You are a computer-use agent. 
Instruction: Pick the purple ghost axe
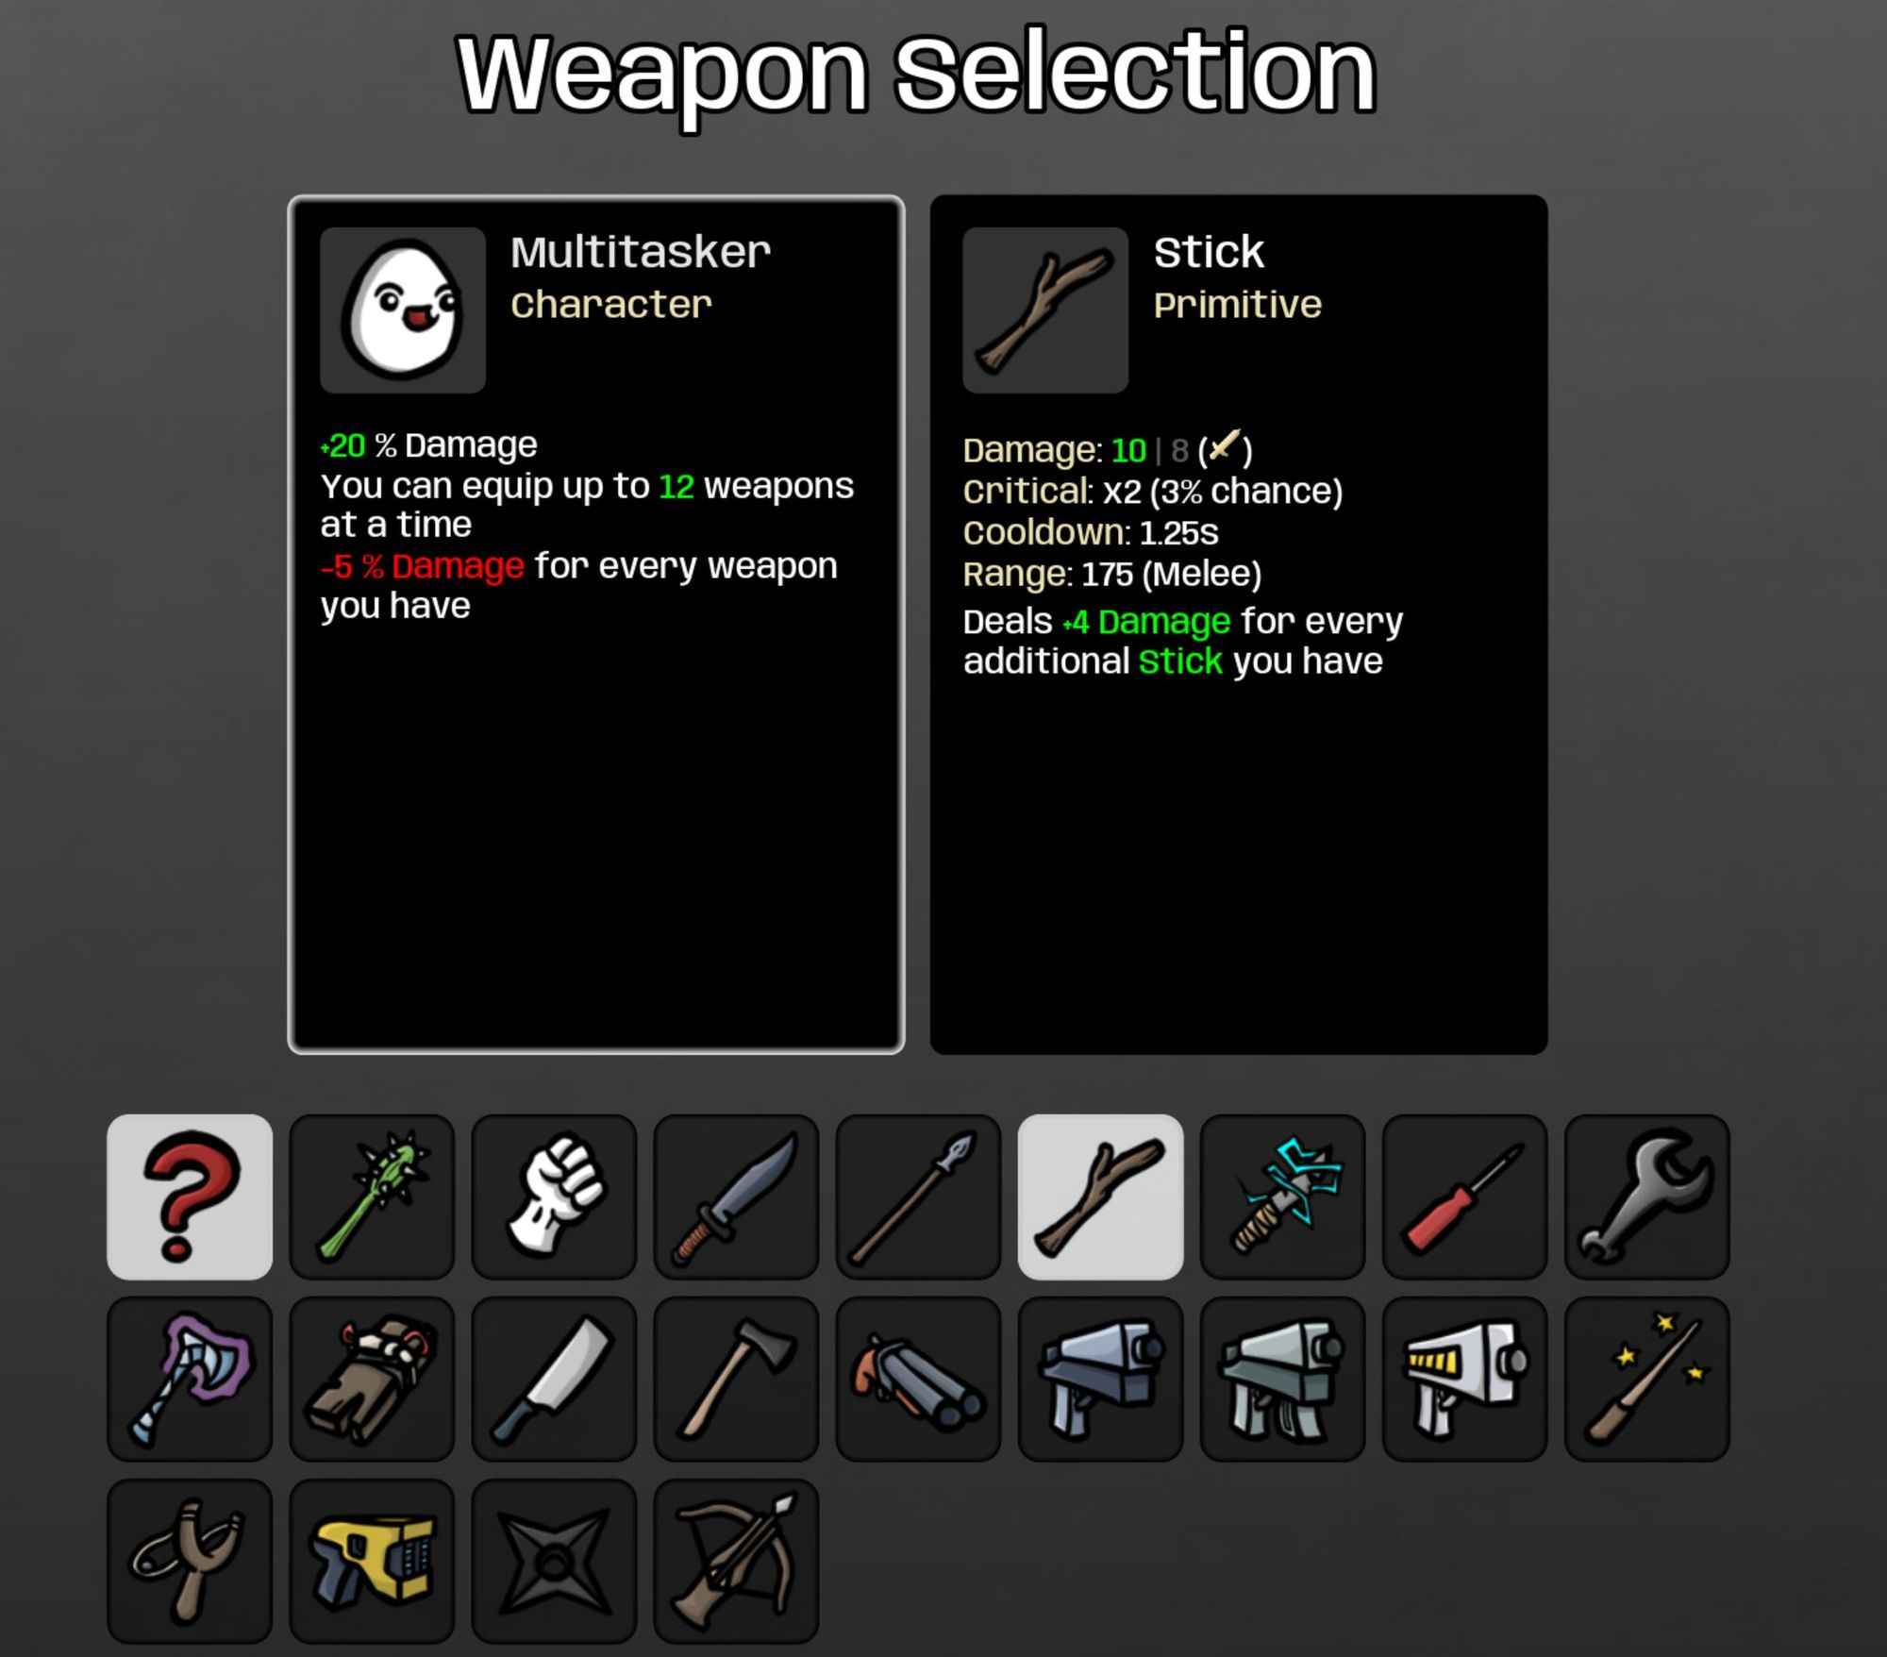190,1379
